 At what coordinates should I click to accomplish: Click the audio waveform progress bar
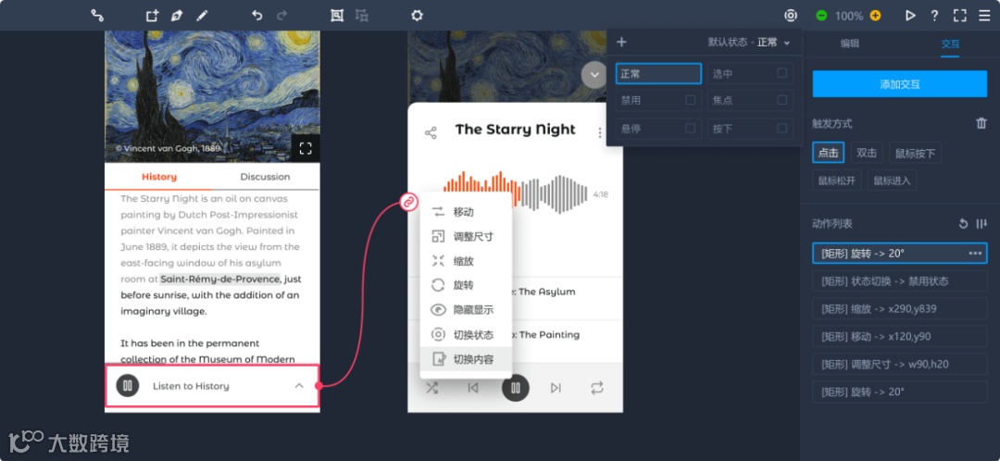[516, 192]
